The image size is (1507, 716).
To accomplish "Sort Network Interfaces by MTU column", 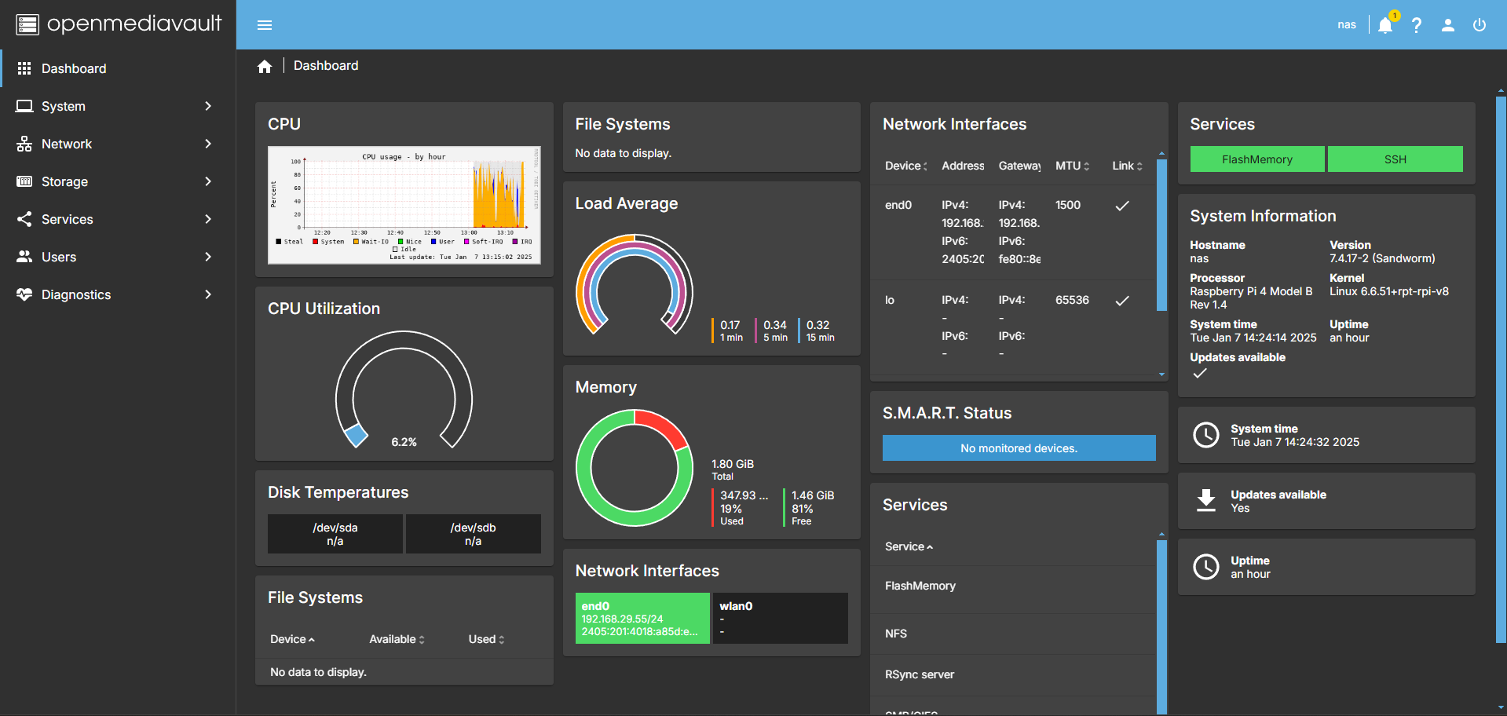I will (x=1072, y=166).
